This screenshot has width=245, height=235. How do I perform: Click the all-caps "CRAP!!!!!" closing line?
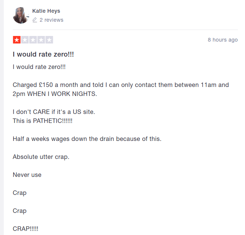26,229
